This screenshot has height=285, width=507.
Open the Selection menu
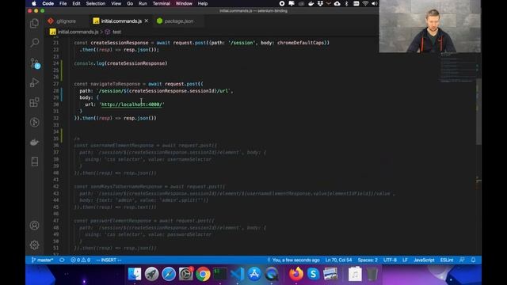[x=95, y=3]
